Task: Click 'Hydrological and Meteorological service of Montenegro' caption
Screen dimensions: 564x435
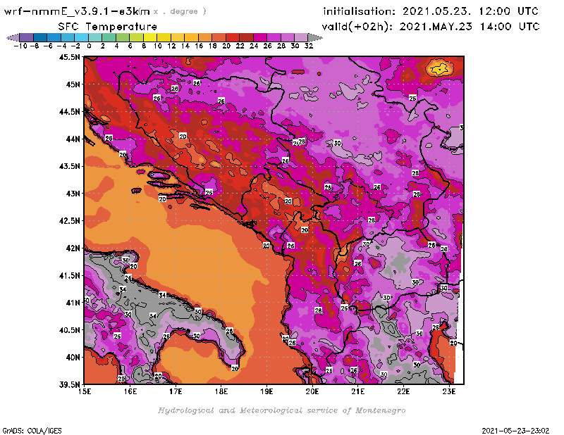Action: point(281,410)
